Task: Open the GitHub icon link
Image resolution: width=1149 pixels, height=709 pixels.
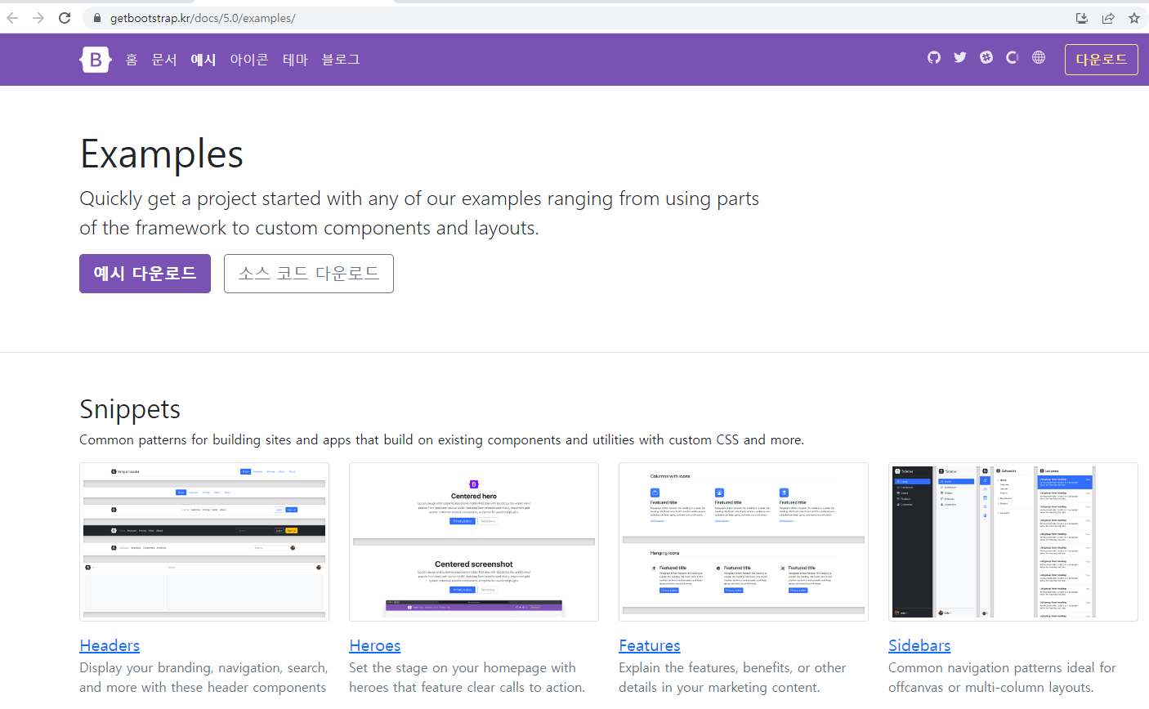Action: 934,57
